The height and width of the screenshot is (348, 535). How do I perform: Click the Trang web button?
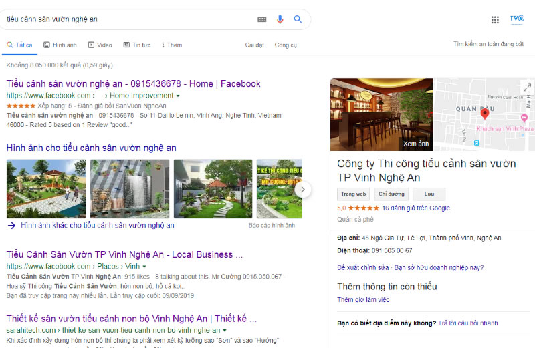354,194
